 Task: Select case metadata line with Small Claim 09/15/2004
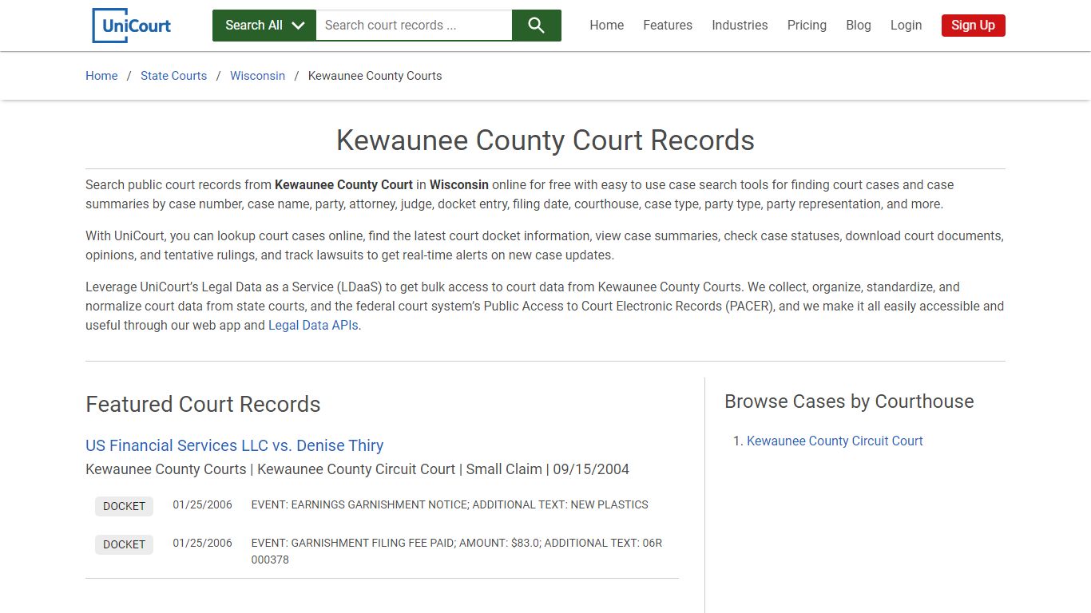[x=357, y=469]
